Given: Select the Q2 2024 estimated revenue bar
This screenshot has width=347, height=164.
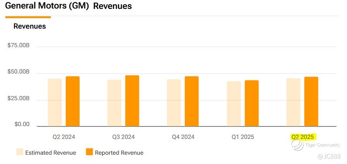Looking at the screenshot, I should pos(55,102).
